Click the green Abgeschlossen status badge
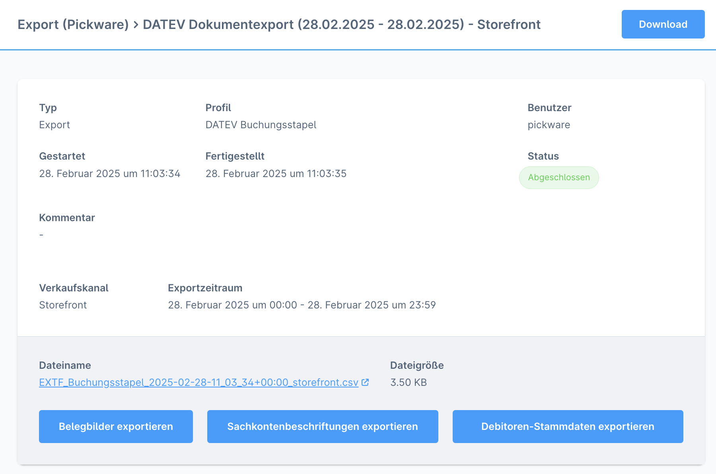Screen dimensions: 716x474 pyautogui.click(x=558, y=177)
